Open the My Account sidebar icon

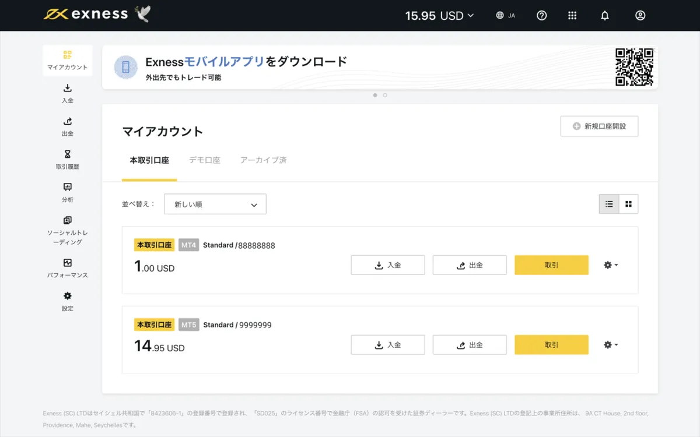[x=68, y=55]
